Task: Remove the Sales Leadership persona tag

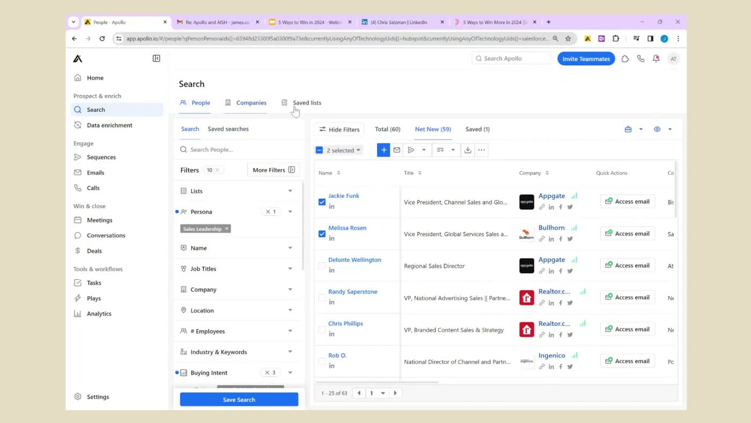Action: click(x=227, y=229)
